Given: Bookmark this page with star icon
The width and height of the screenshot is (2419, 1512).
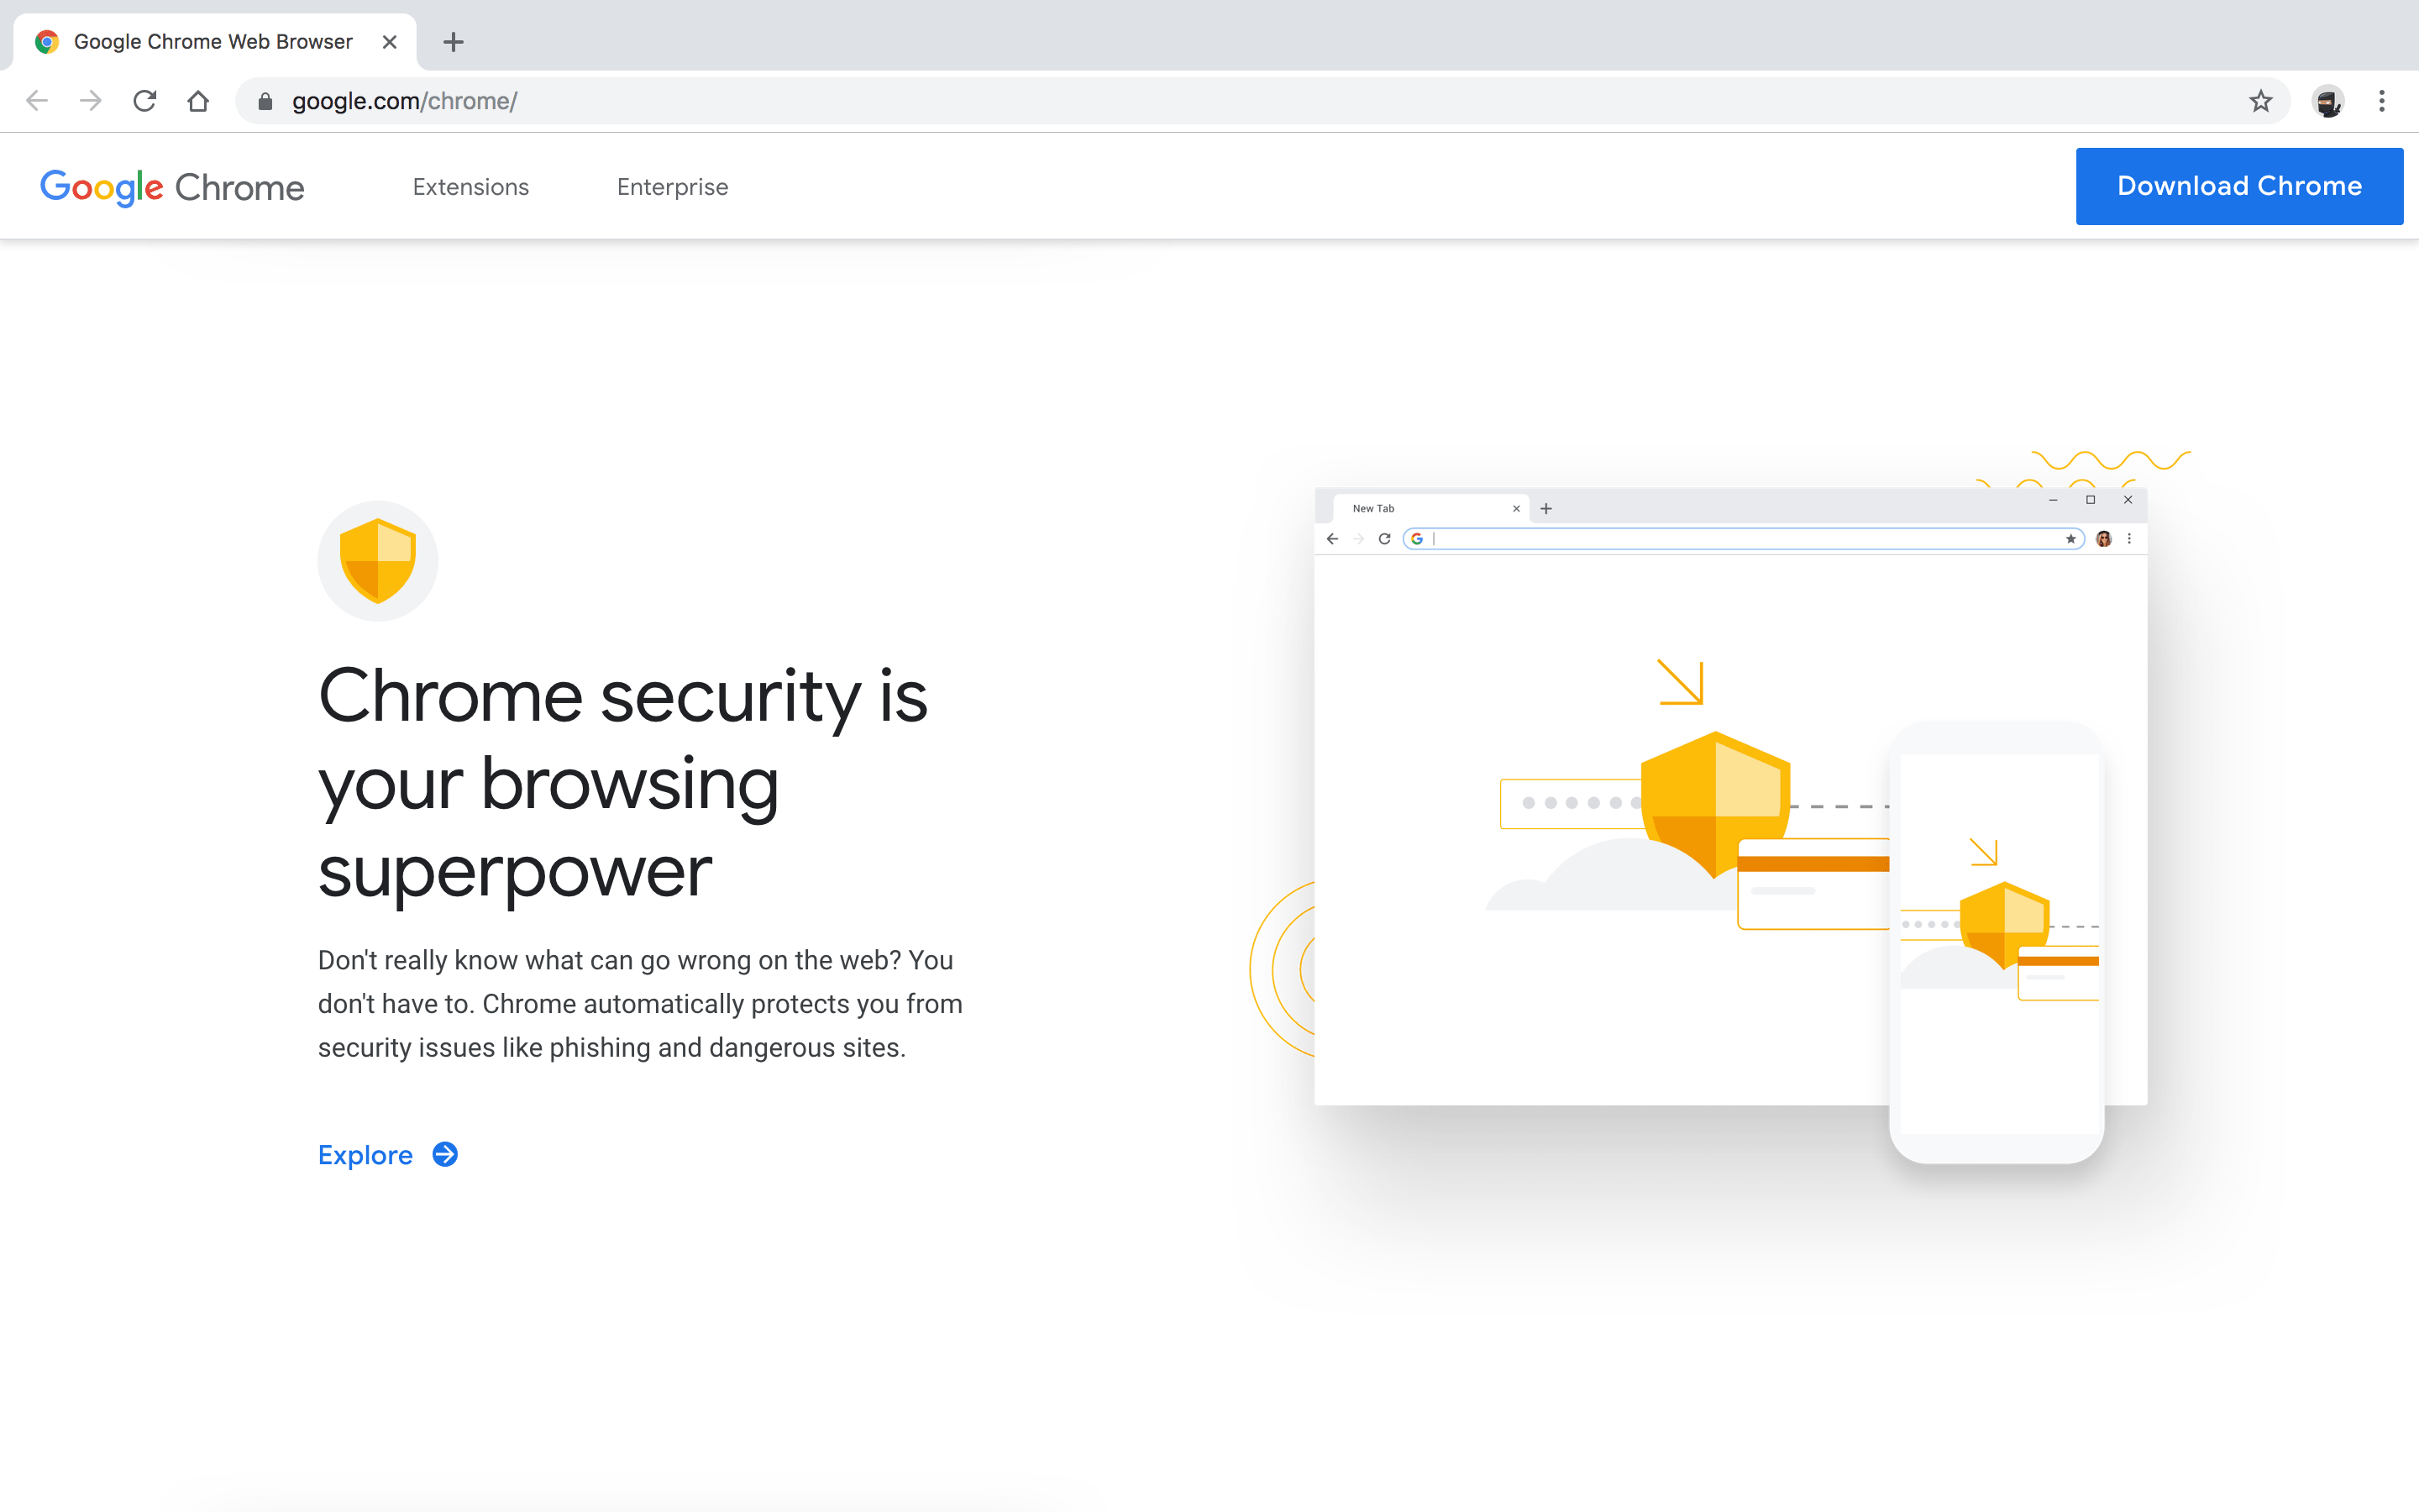Looking at the screenshot, I should (x=2260, y=101).
